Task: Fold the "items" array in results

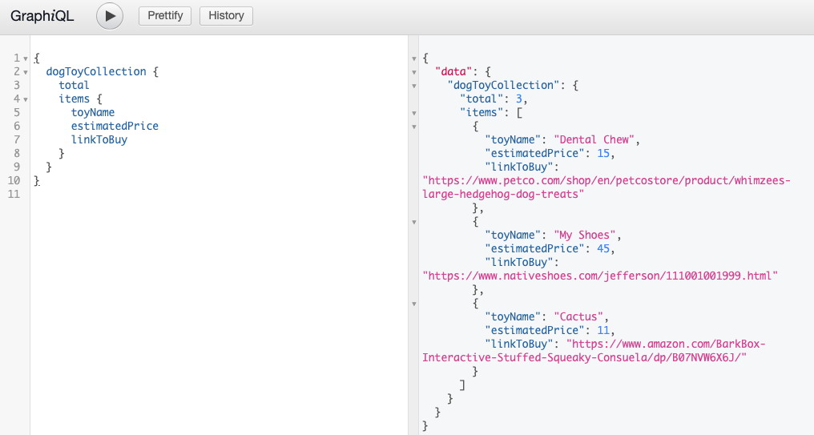Action: (414, 113)
